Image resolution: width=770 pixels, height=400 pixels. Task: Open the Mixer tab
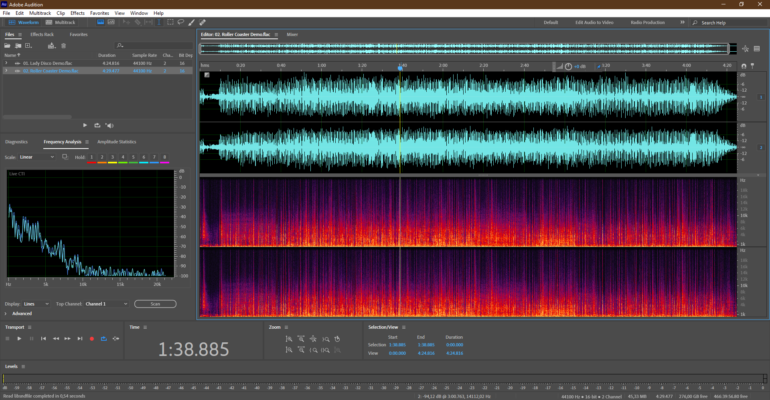[x=292, y=34]
